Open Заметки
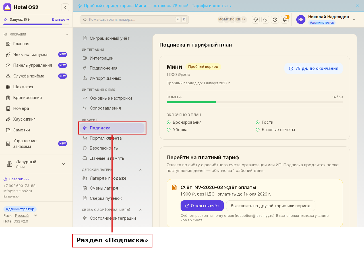 click(x=36, y=130)
